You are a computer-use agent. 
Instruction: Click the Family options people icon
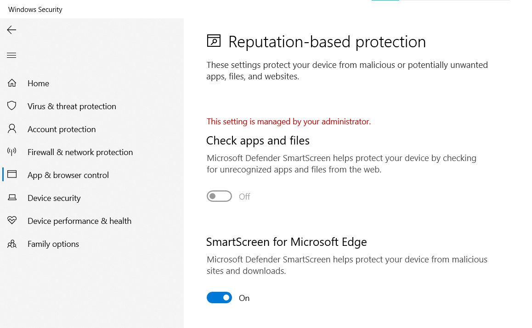(x=12, y=244)
